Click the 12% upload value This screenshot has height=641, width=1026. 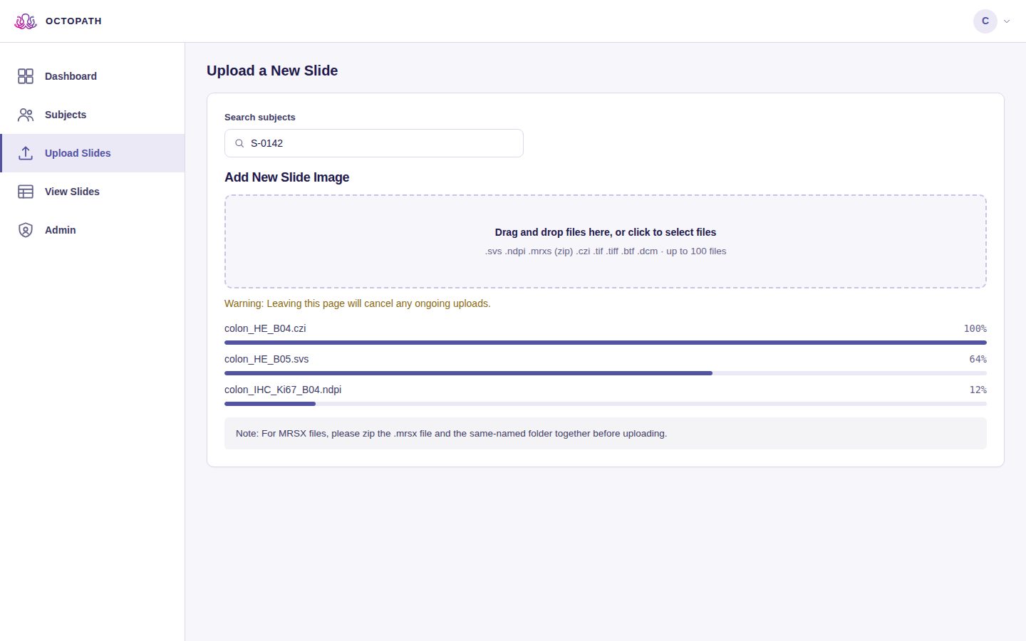[978, 390]
